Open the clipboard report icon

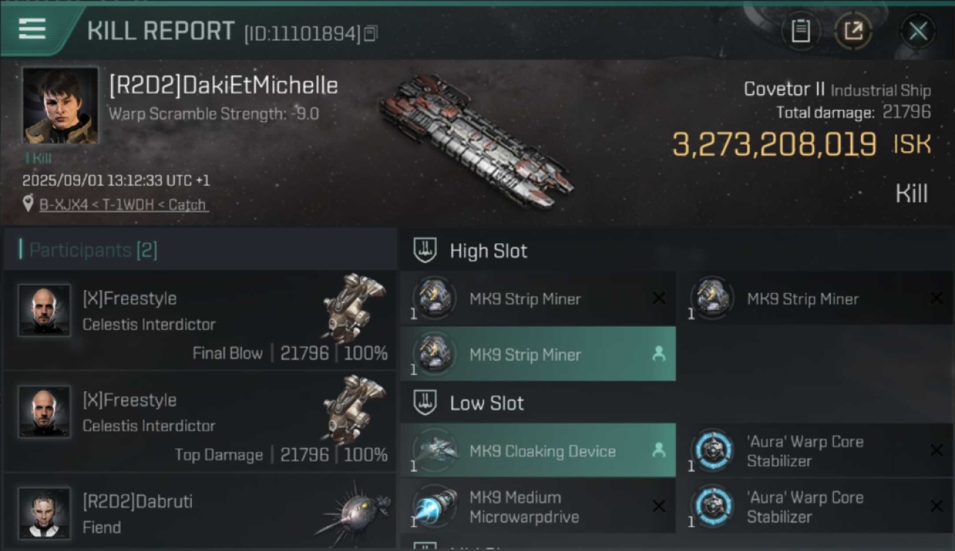pyautogui.click(x=800, y=31)
